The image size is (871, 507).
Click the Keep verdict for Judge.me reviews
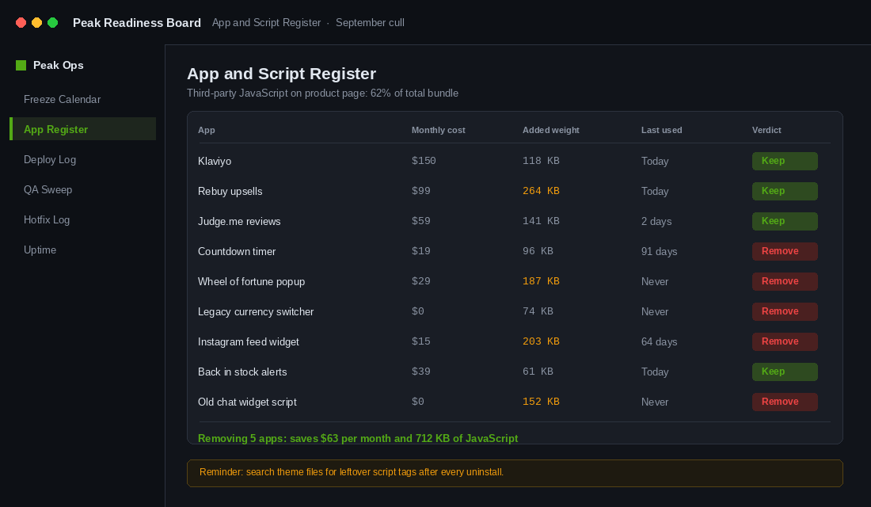coord(785,221)
